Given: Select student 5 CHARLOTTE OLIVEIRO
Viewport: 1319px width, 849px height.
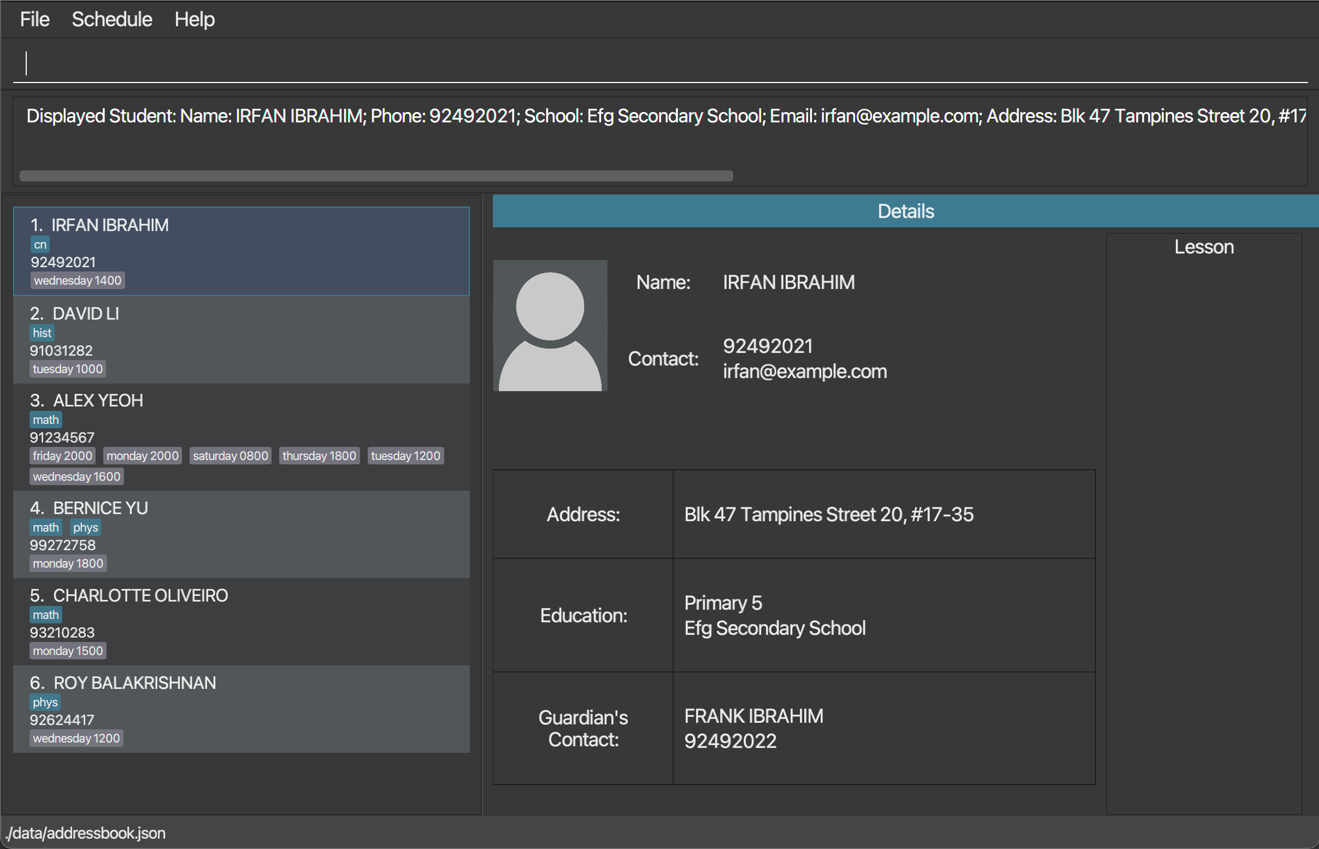Looking at the screenshot, I should tap(242, 622).
